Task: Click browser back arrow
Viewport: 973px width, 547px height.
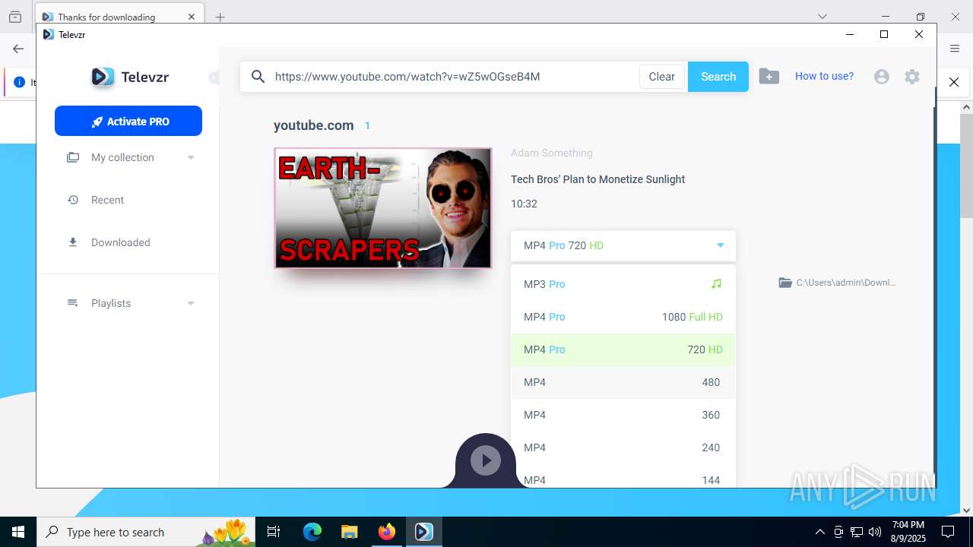Action: (18, 49)
